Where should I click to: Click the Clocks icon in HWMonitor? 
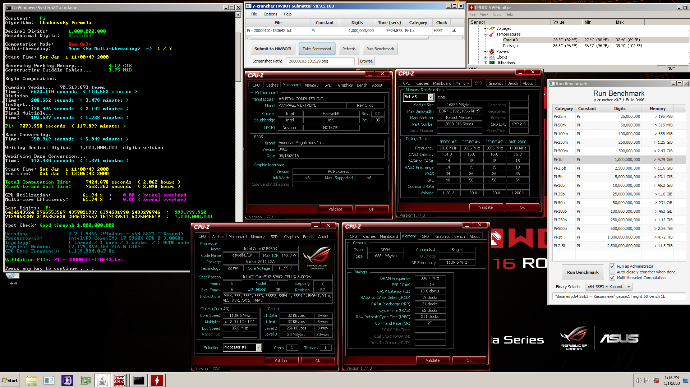pos(492,57)
